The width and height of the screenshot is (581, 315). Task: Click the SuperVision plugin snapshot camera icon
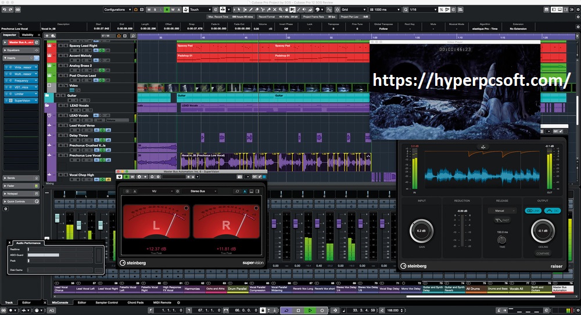[240, 177]
